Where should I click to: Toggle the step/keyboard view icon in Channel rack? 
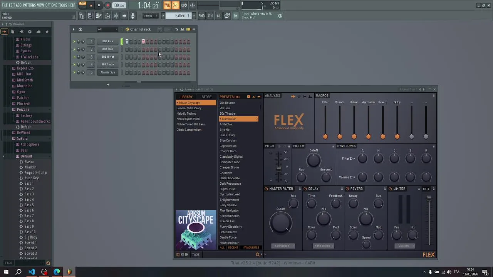tap(188, 29)
